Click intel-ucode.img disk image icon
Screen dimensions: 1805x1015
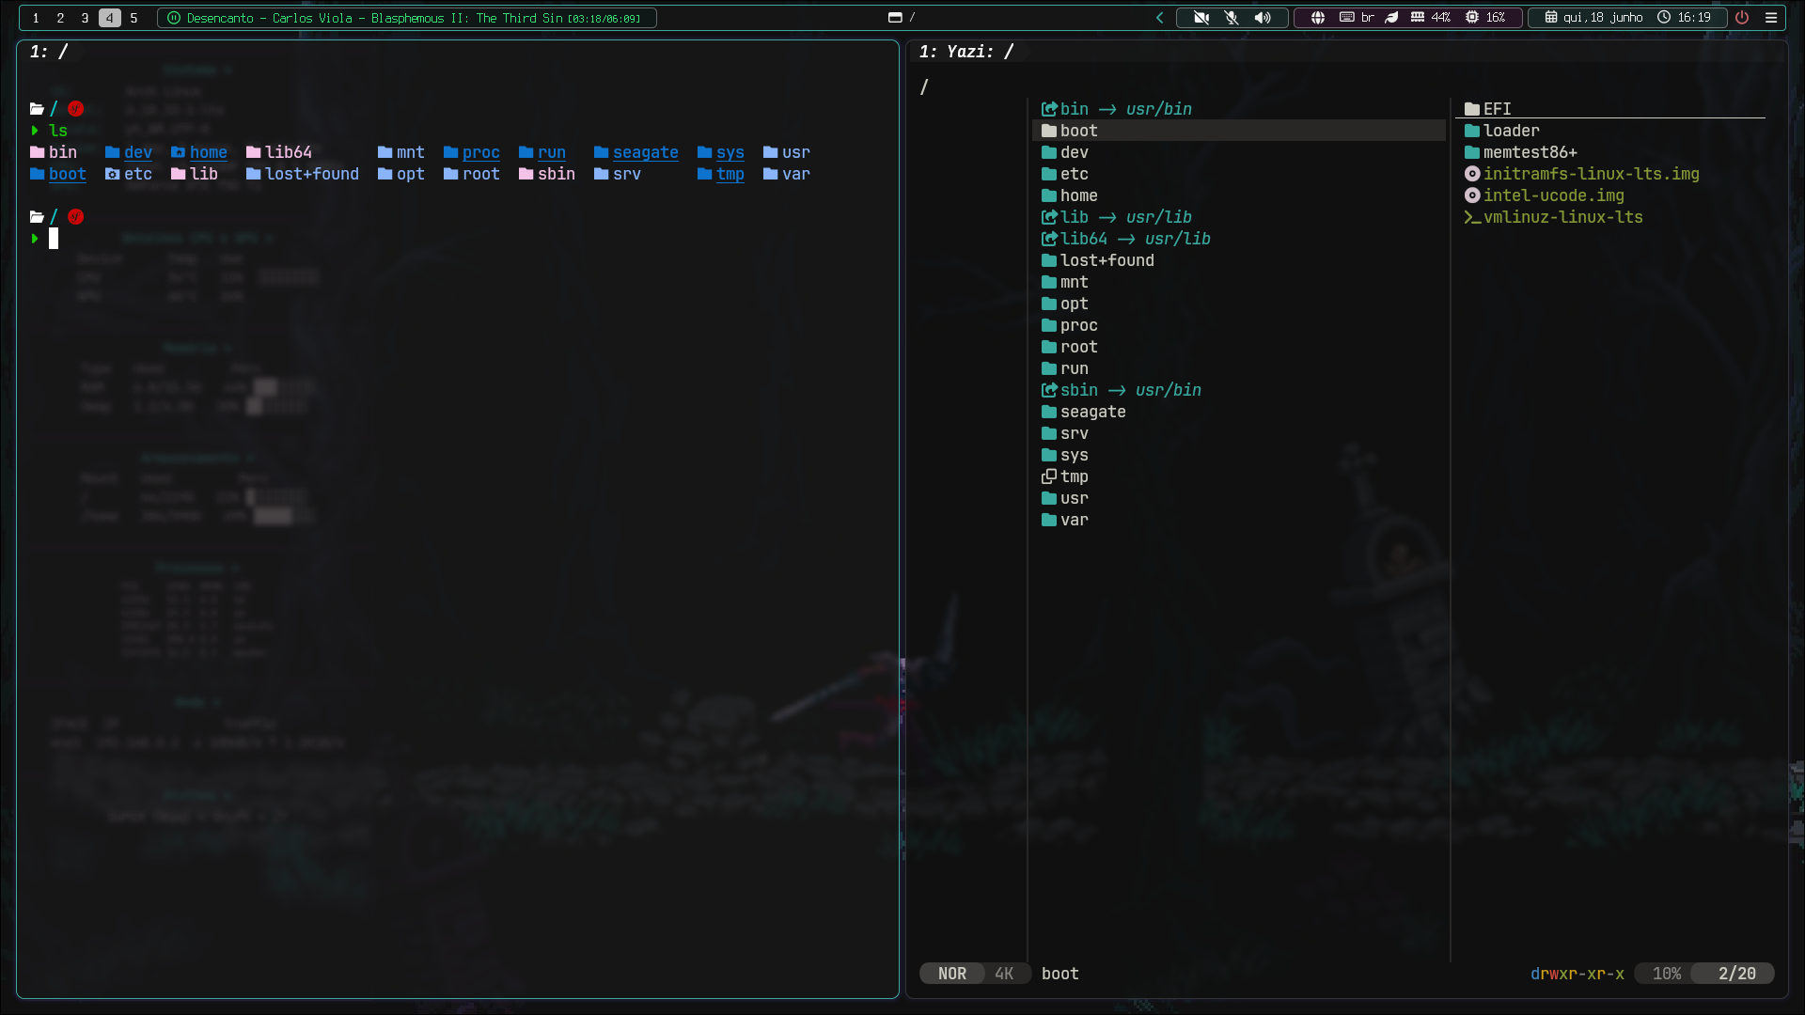[x=1472, y=195]
